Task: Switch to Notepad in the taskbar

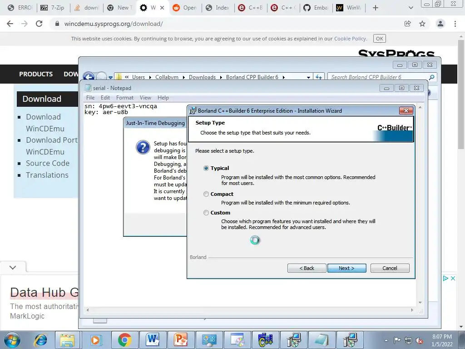Action: click(322, 340)
